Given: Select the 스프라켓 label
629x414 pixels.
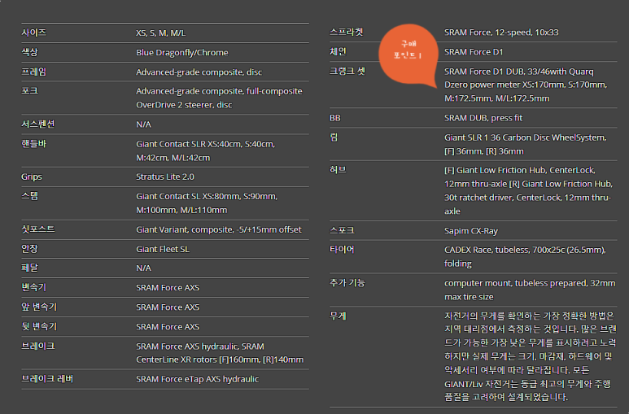Looking at the screenshot, I should pyautogui.click(x=346, y=32).
